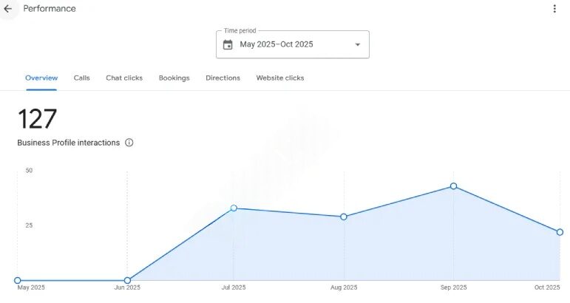Screen dimensions: 570x303
Task: Show info about Business Profile interactions
Action: point(129,143)
